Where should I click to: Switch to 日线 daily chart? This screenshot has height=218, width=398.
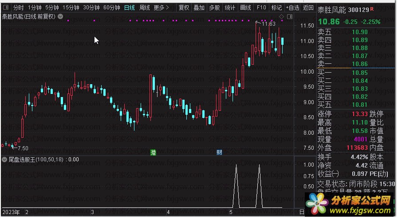point(129,8)
